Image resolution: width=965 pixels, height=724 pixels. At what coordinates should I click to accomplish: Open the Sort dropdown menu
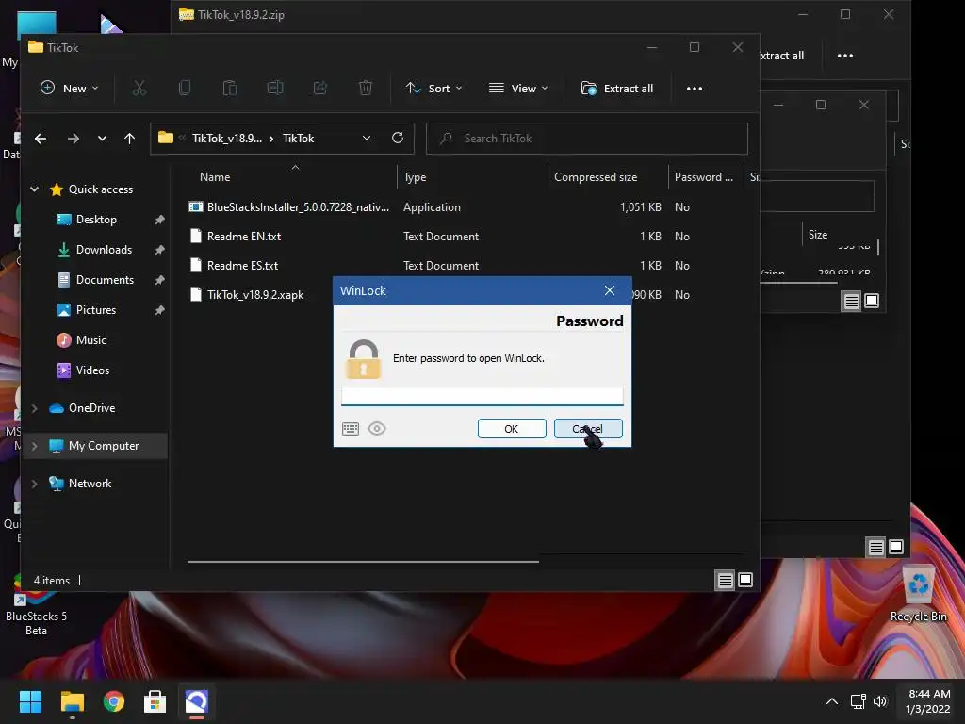433,88
